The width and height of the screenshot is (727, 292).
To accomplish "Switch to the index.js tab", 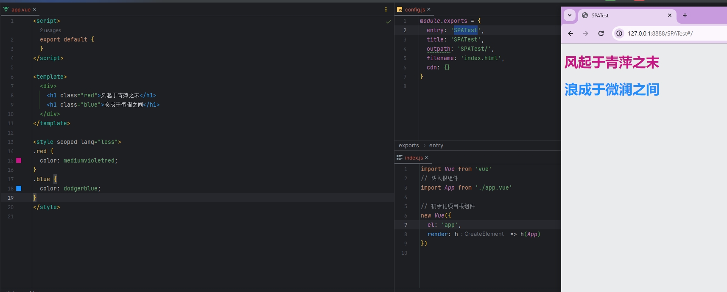I will click(x=414, y=157).
